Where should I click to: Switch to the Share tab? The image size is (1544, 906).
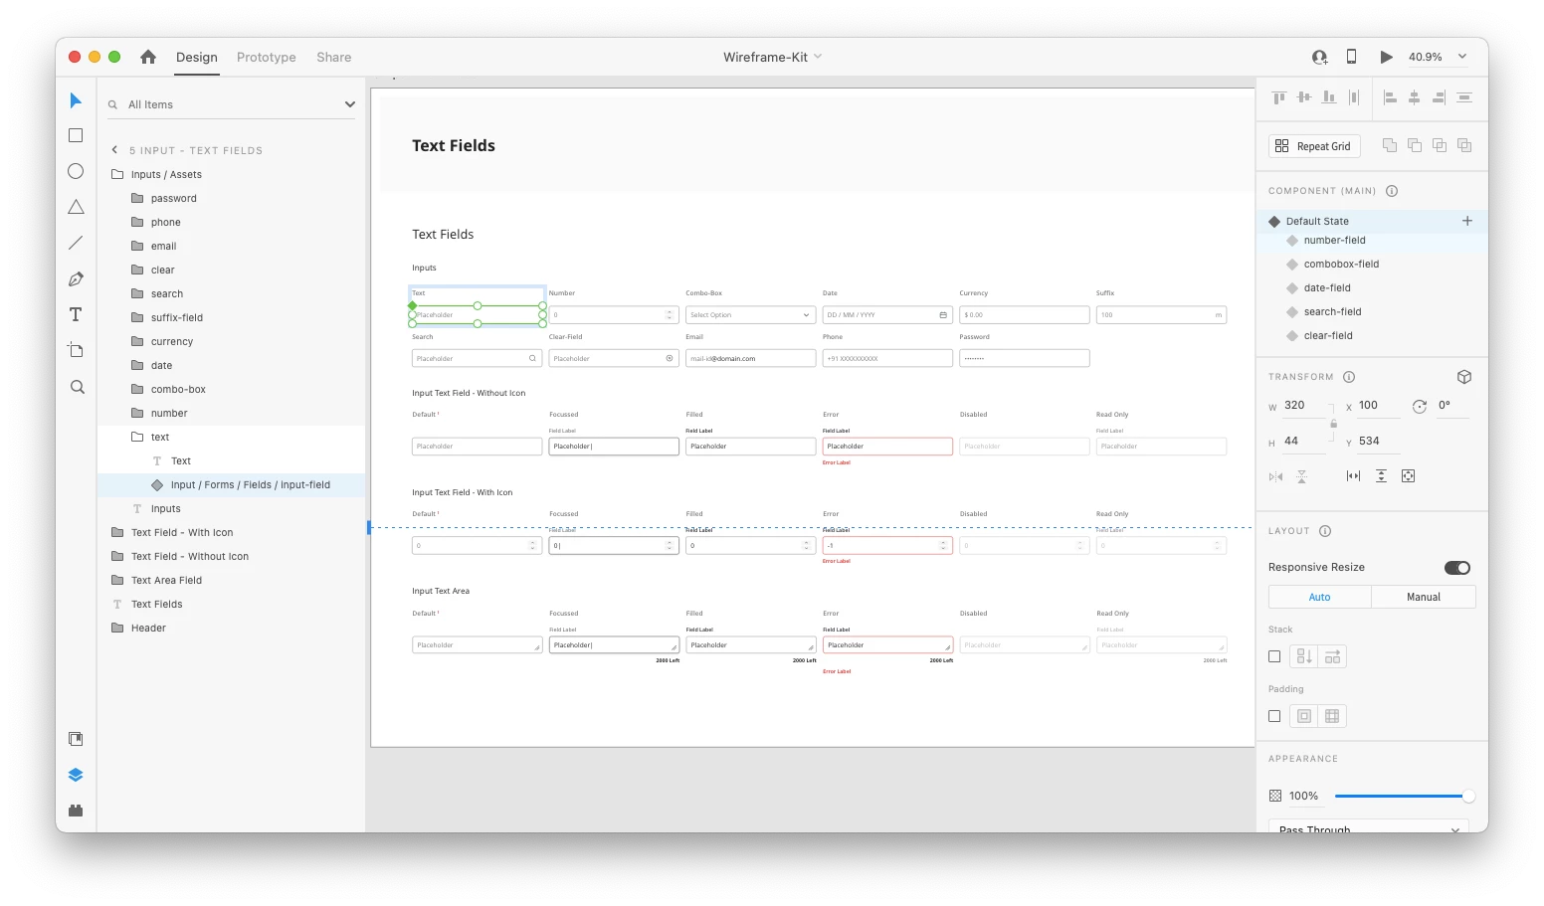(334, 57)
